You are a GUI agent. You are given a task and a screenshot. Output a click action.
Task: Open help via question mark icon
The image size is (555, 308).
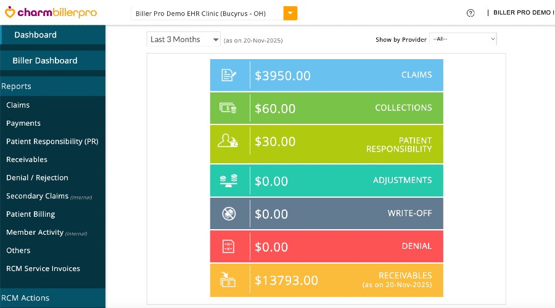click(471, 13)
